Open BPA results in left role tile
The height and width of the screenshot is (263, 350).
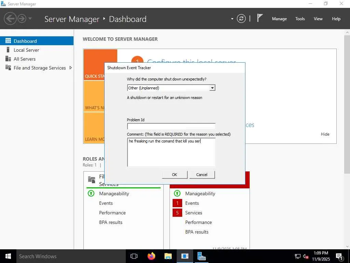[x=111, y=222]
